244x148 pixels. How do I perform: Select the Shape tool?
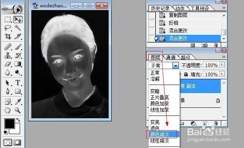click(x=18, y=91)
